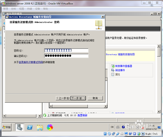Click the 属性 link in Server Manager

coord(118,74)
